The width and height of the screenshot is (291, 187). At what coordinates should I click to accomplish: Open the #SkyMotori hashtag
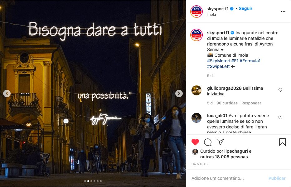(218, 61)
